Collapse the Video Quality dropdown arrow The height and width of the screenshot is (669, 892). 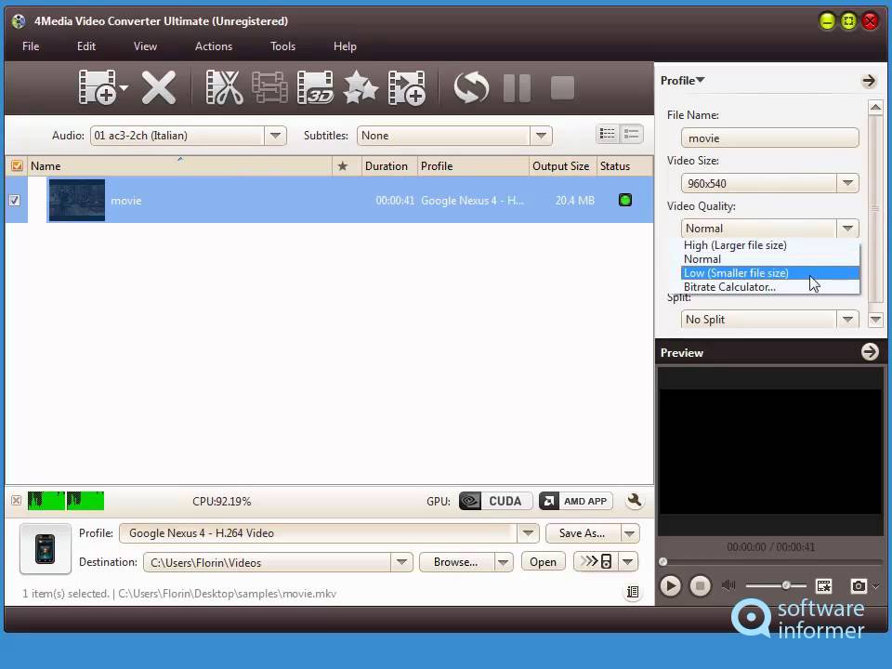847,229
